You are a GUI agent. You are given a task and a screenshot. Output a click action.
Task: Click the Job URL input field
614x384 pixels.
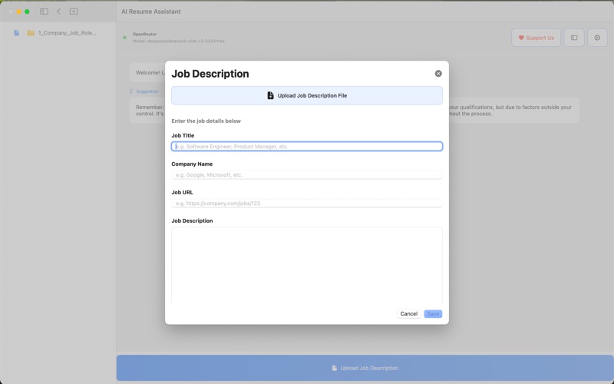(306, 204)
